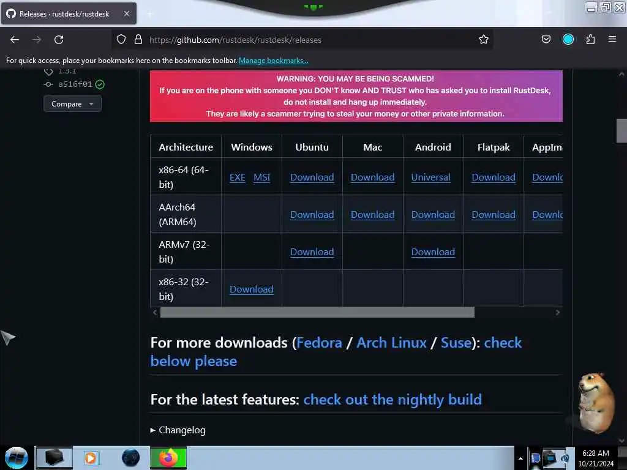Open the dark globe taskbar icon
The width and height of the screenshot is (627, 470).
coord(131,458)
